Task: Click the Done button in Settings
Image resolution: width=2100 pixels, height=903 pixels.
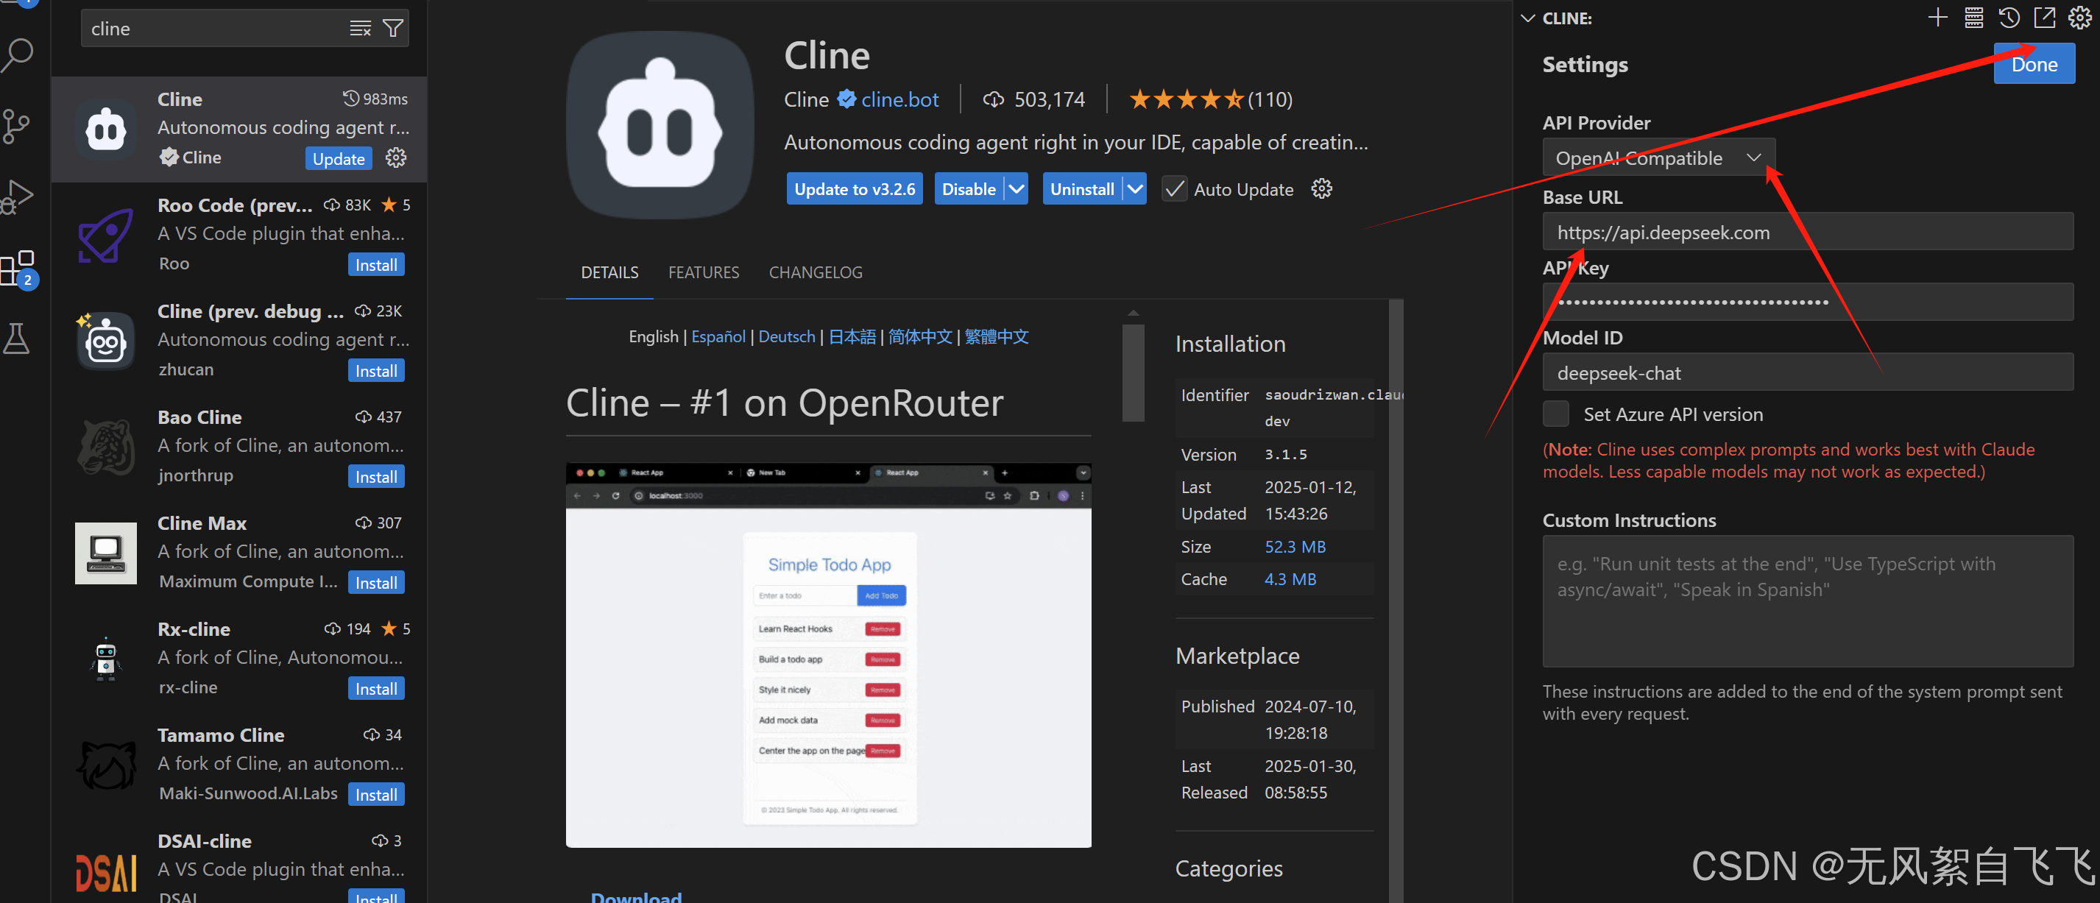Action: coord(2033,65)
